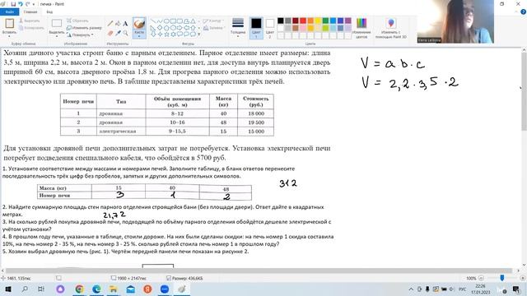Image resolution: width=527 pixels, height=296 pixels.
Task: Select the Text tool (letter A)
Action: [125, 24]
